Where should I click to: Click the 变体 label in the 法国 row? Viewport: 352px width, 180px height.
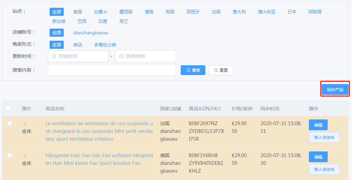27,132
